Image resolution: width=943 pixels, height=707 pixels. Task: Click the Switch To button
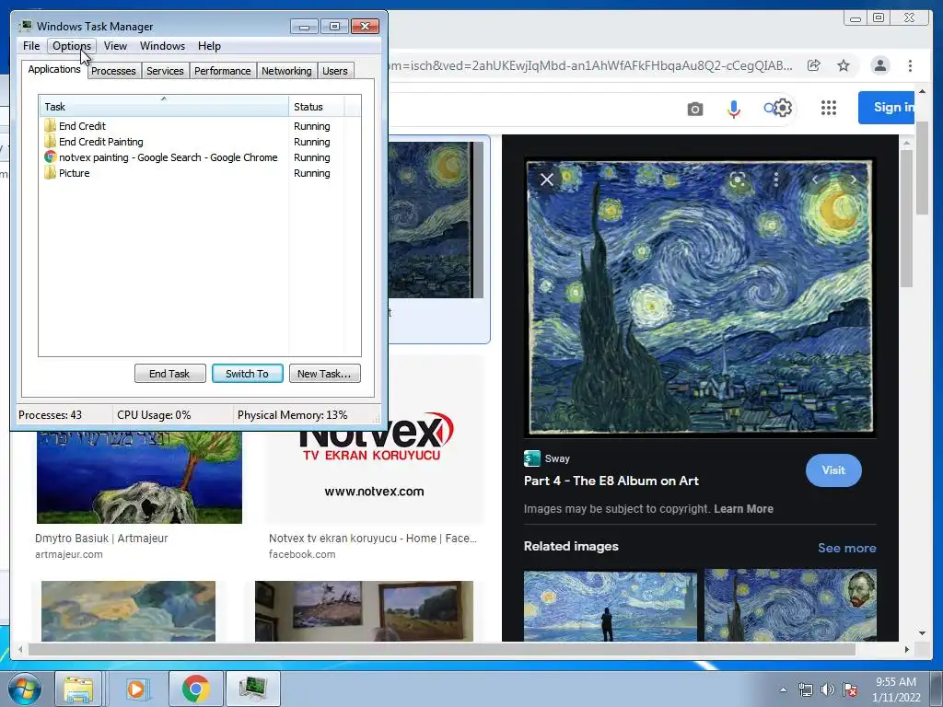click(x=247, y=374)
